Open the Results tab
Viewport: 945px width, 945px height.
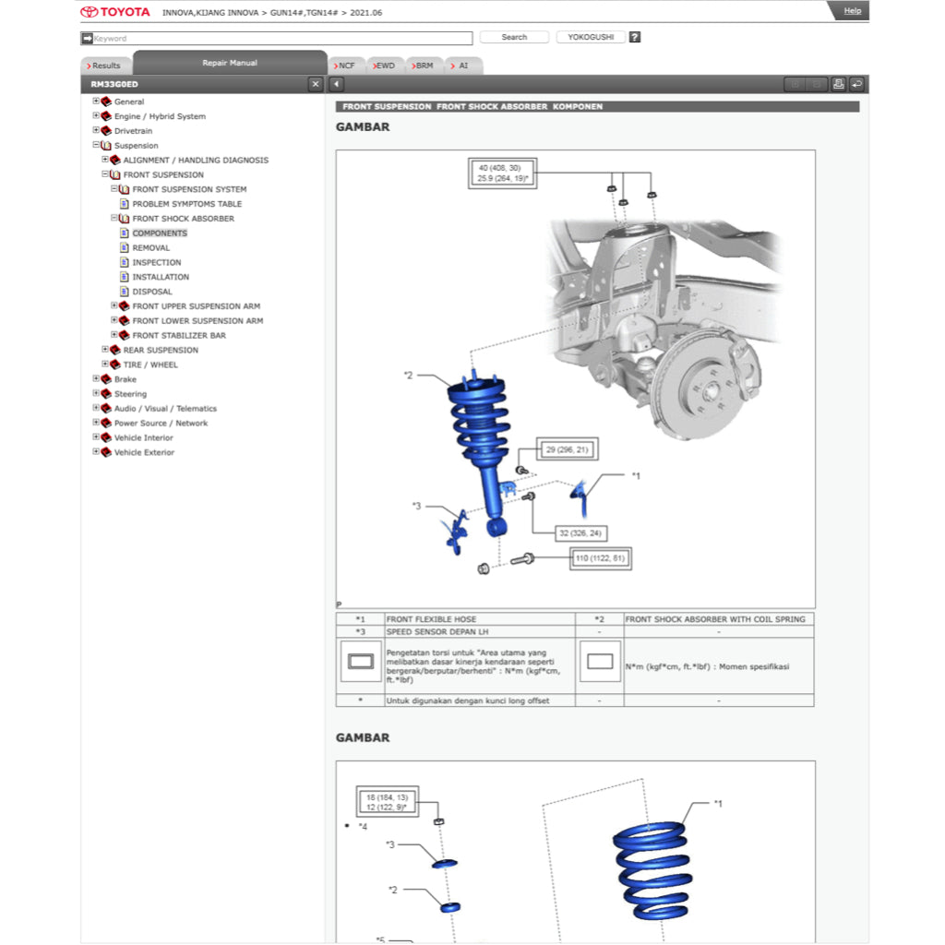pyautogui.click(x=104, y=66)
